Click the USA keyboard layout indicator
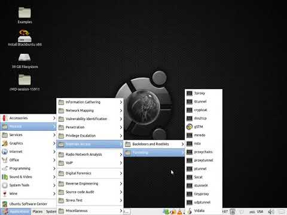The width and height of the screenshot is (287, 215). [x=257, y=211]
